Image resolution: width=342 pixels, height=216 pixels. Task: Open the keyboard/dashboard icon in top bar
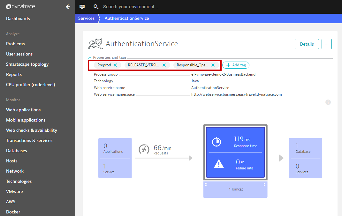point(82,7)
